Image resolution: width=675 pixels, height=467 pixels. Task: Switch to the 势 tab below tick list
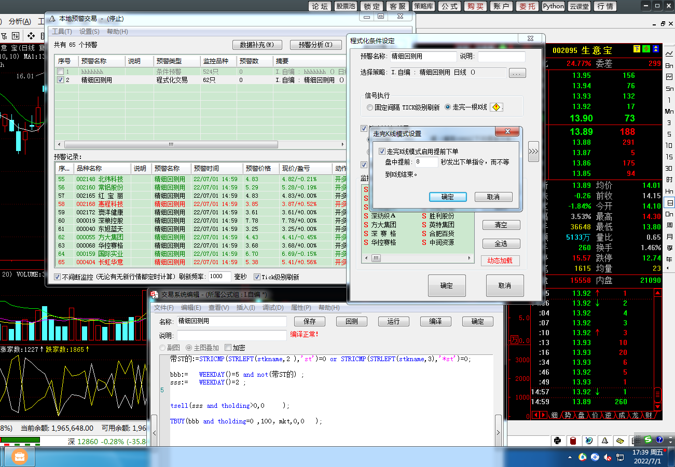[568, 415]
